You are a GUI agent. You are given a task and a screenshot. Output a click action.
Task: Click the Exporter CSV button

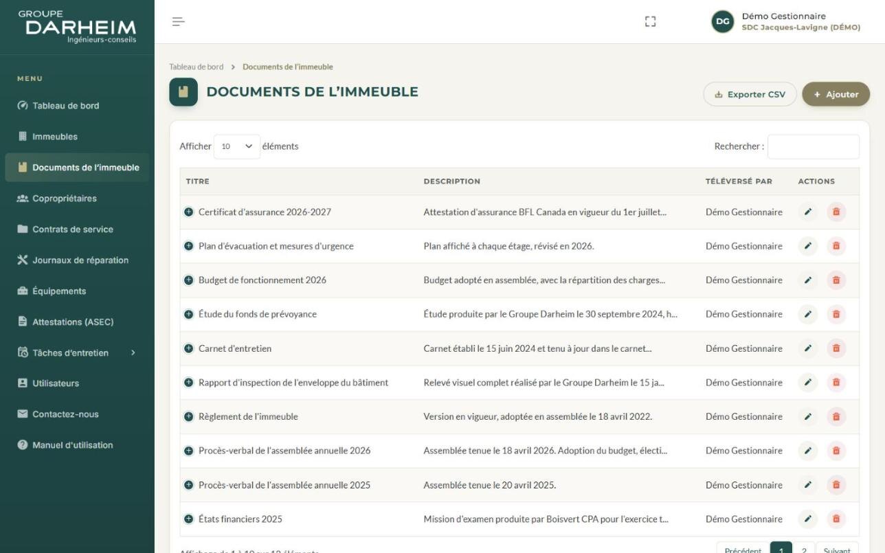750,94
